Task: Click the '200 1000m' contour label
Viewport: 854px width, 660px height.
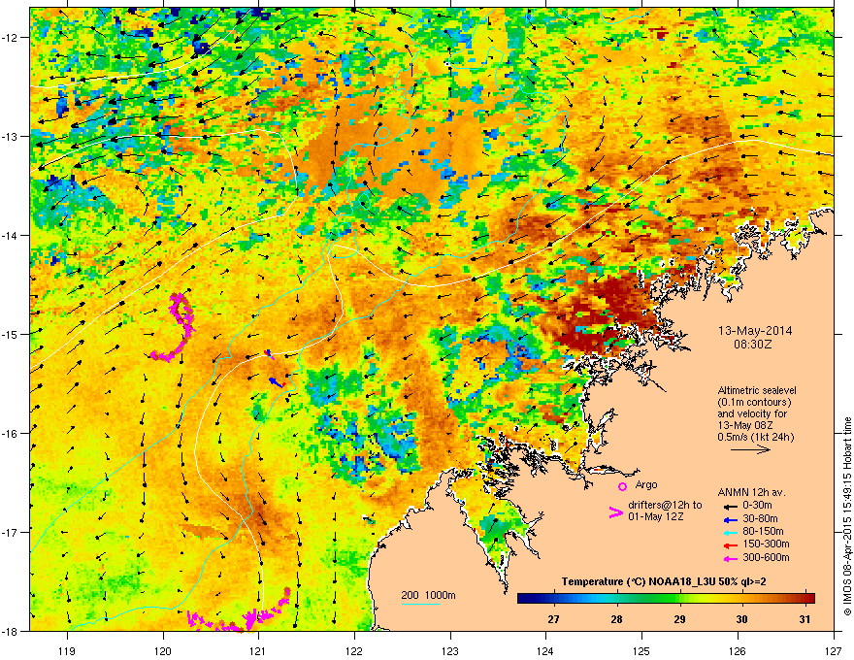Action: pos(428,595)
